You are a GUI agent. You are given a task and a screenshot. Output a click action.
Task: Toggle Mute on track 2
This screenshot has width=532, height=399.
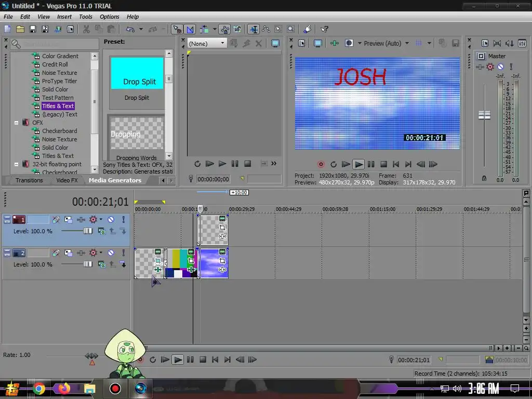(x=111, y=253)
